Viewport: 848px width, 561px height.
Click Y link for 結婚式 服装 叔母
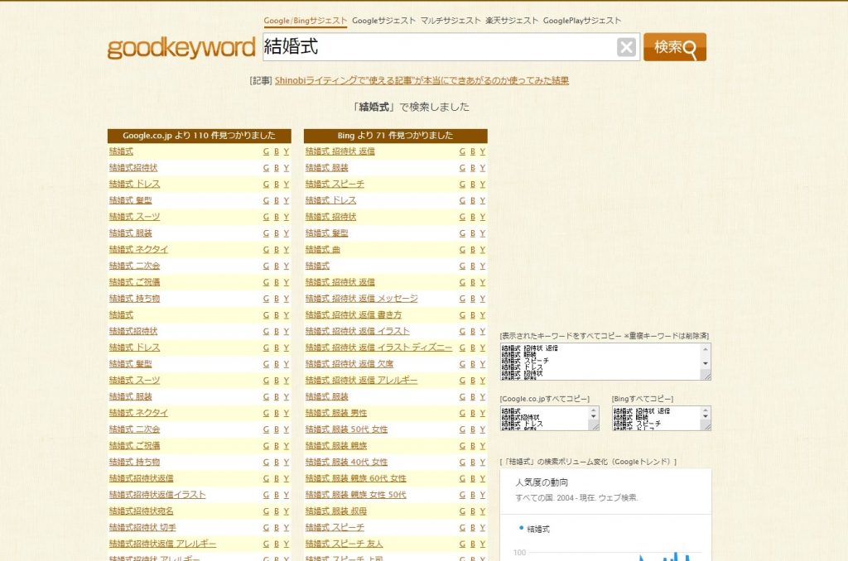pyautogui.click(x=483, y=511)
